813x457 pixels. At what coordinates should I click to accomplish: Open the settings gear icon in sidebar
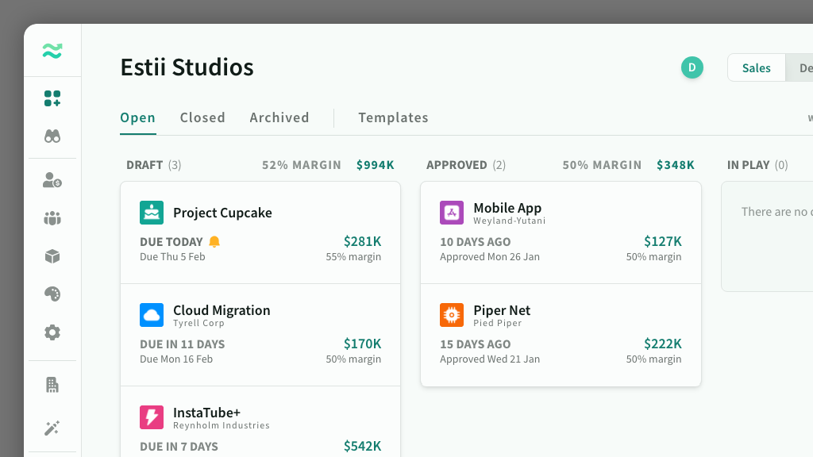coord(52,332)
